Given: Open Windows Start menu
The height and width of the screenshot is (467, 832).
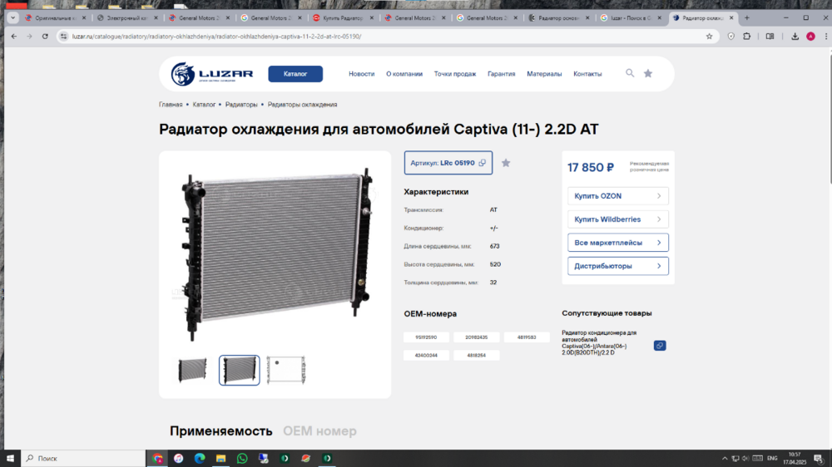Looking at the screenshot, I should pos(9,458).
